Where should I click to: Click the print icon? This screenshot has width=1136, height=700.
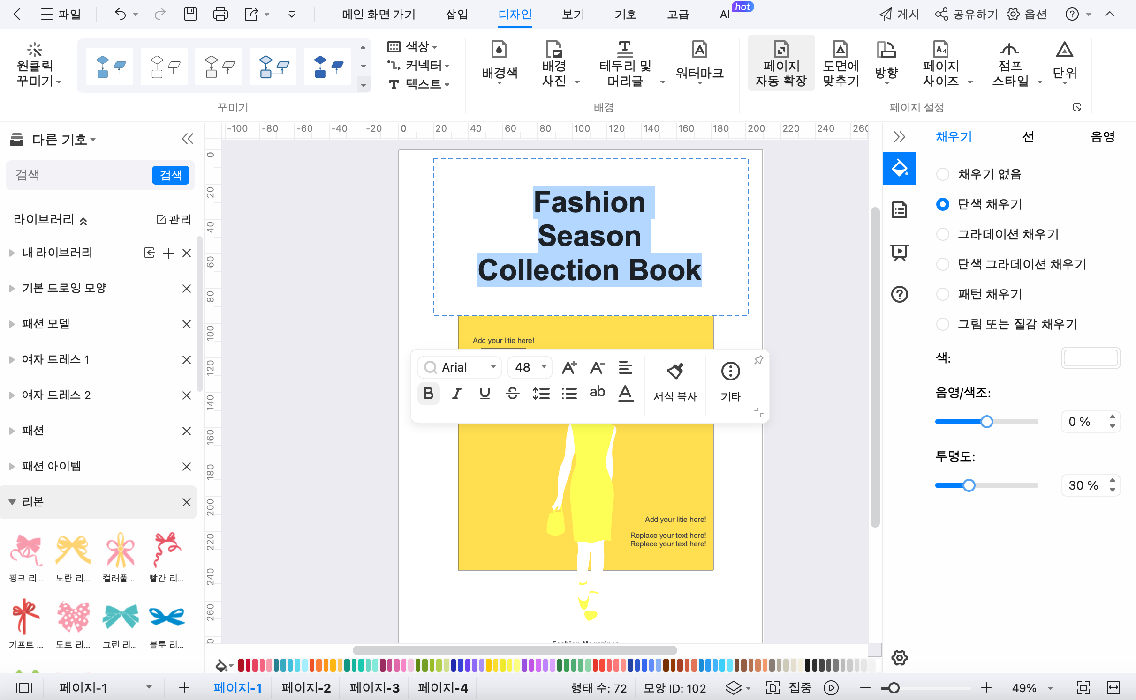point(220,15)
